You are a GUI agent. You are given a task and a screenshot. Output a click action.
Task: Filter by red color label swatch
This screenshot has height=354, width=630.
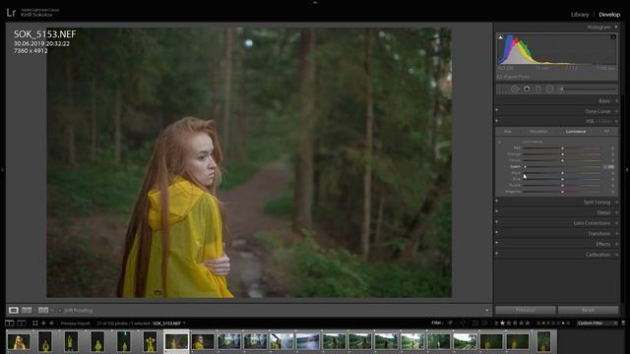[538, 324]
